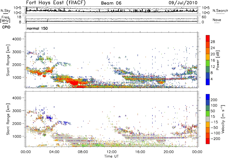The image size is (228, 158).
Task: Pick the teal 50-100 velocity colour segment
Action: [x=208, y=108]
